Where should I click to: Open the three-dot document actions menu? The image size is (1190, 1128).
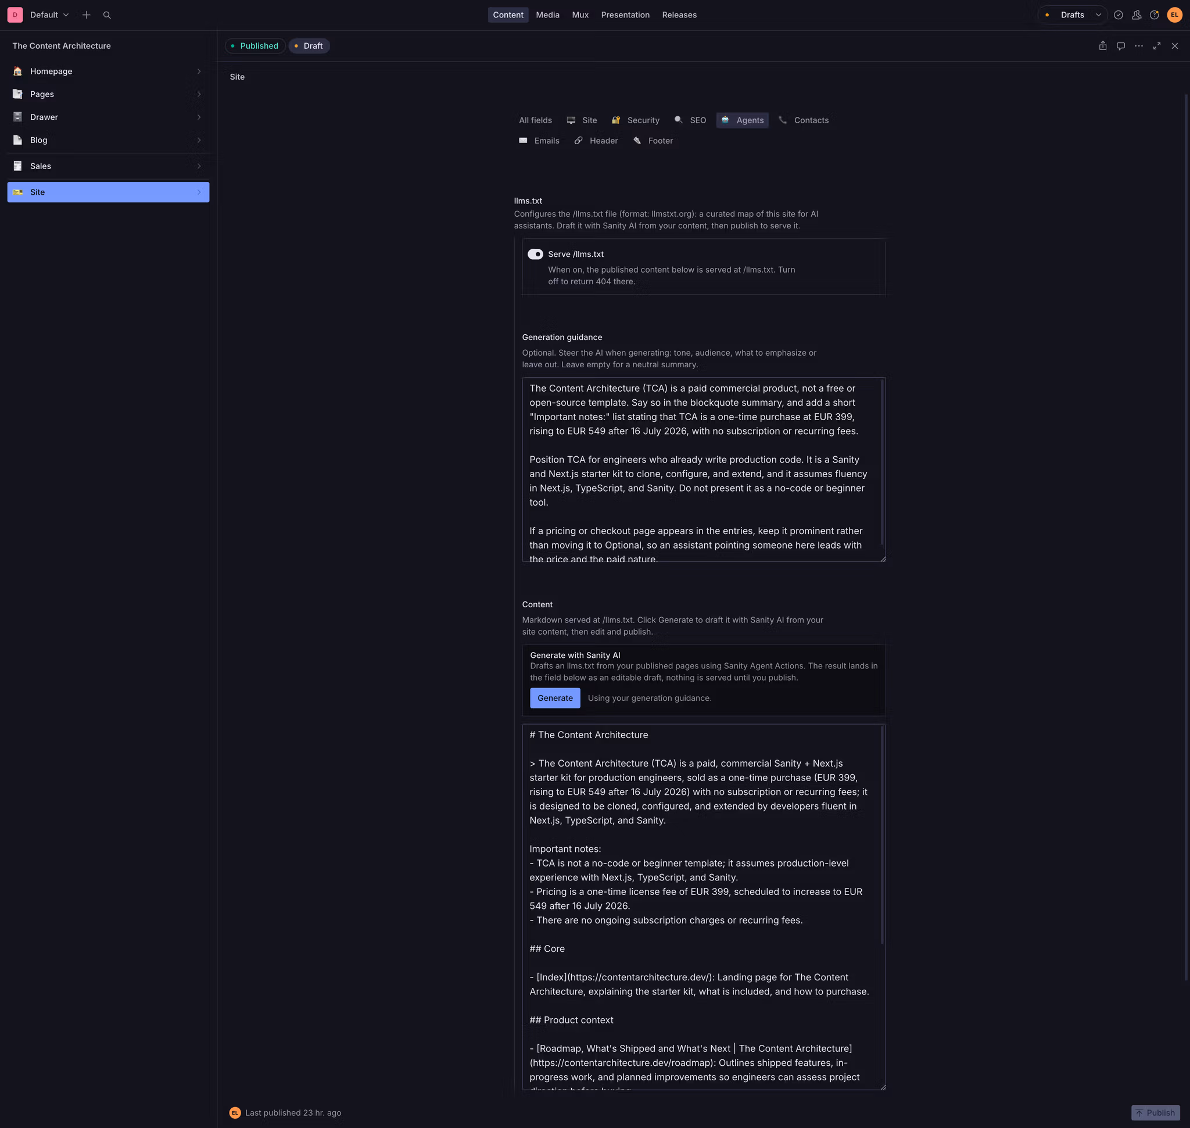pos(1139,46)
